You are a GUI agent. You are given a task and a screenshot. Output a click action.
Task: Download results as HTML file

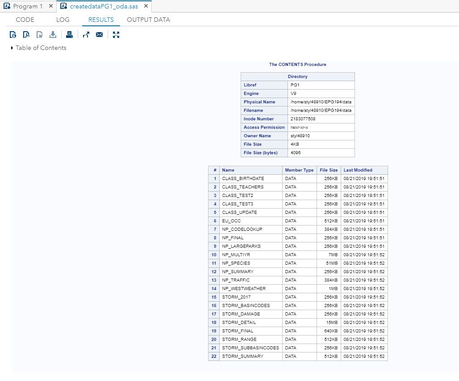(x=13, y=34)
